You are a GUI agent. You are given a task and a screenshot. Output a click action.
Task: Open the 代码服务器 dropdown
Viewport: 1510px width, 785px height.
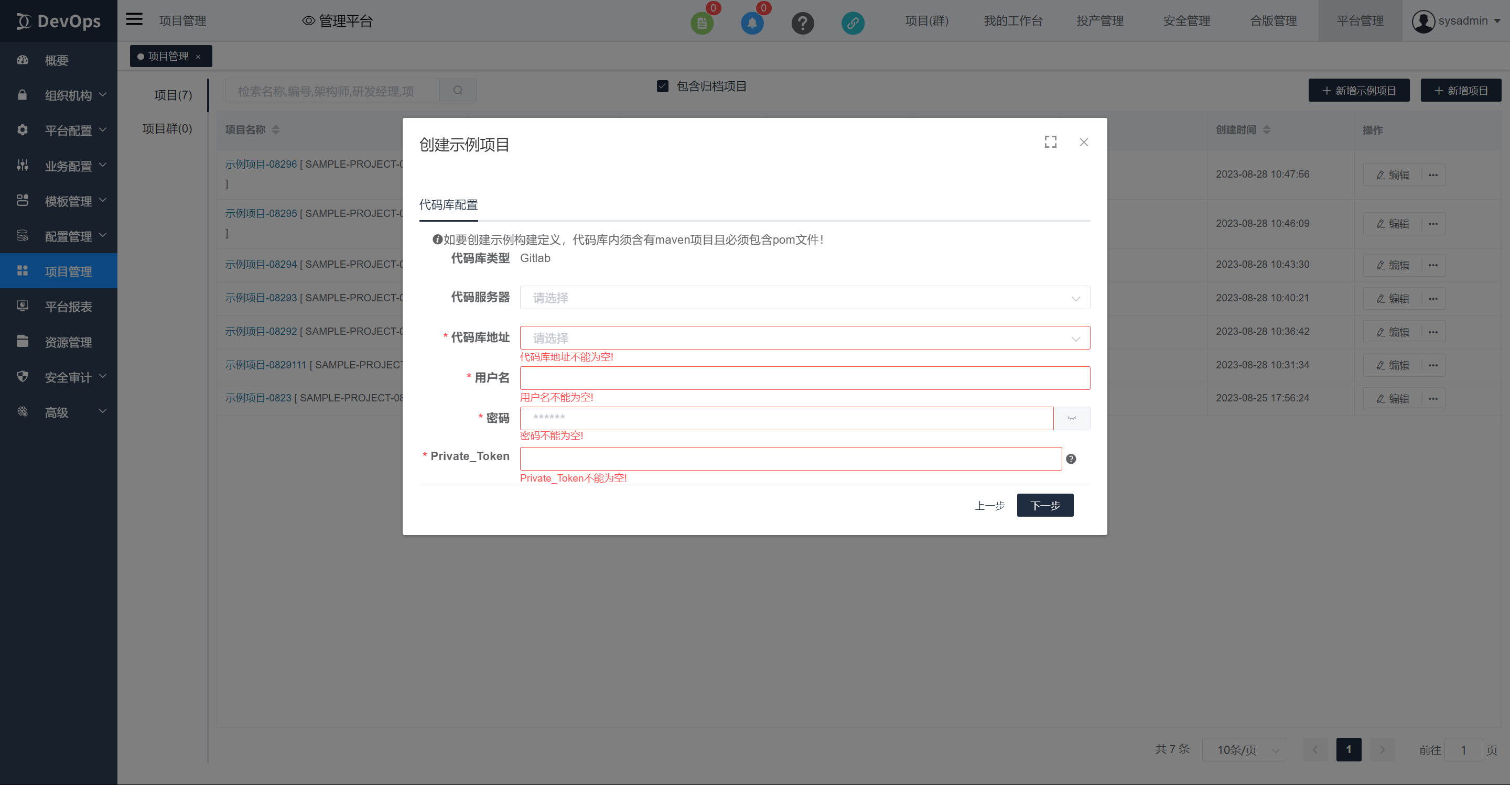[804, 298]
